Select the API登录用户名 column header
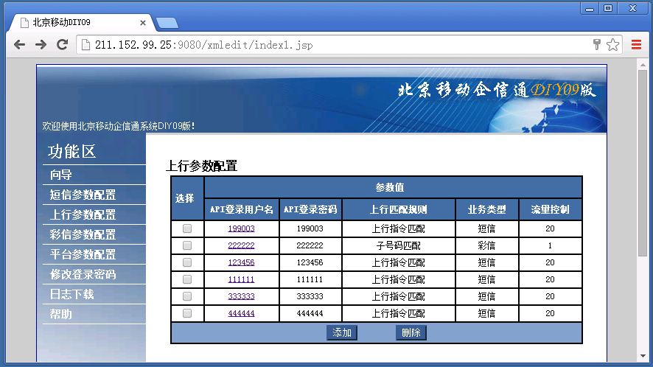Screen dimensions: 653x367 click(x=242, y=209)
